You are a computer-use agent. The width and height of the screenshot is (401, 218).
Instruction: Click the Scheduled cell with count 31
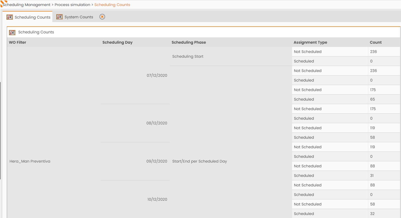330,176
